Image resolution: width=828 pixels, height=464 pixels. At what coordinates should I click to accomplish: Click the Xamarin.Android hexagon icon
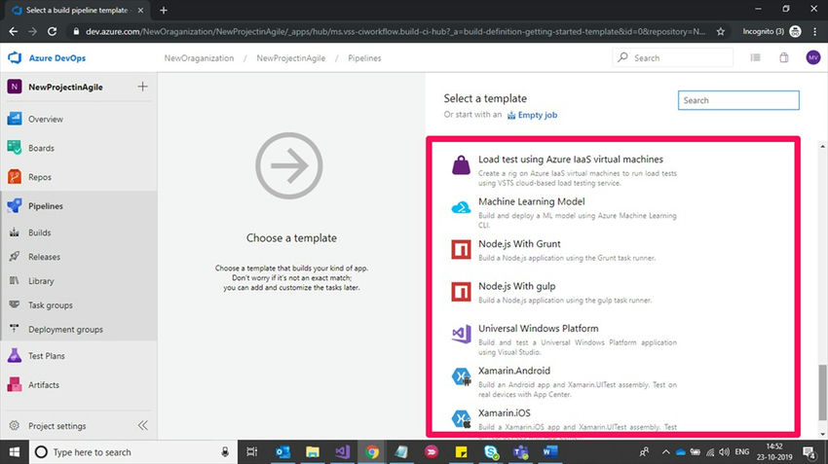[x=461, y=376]
